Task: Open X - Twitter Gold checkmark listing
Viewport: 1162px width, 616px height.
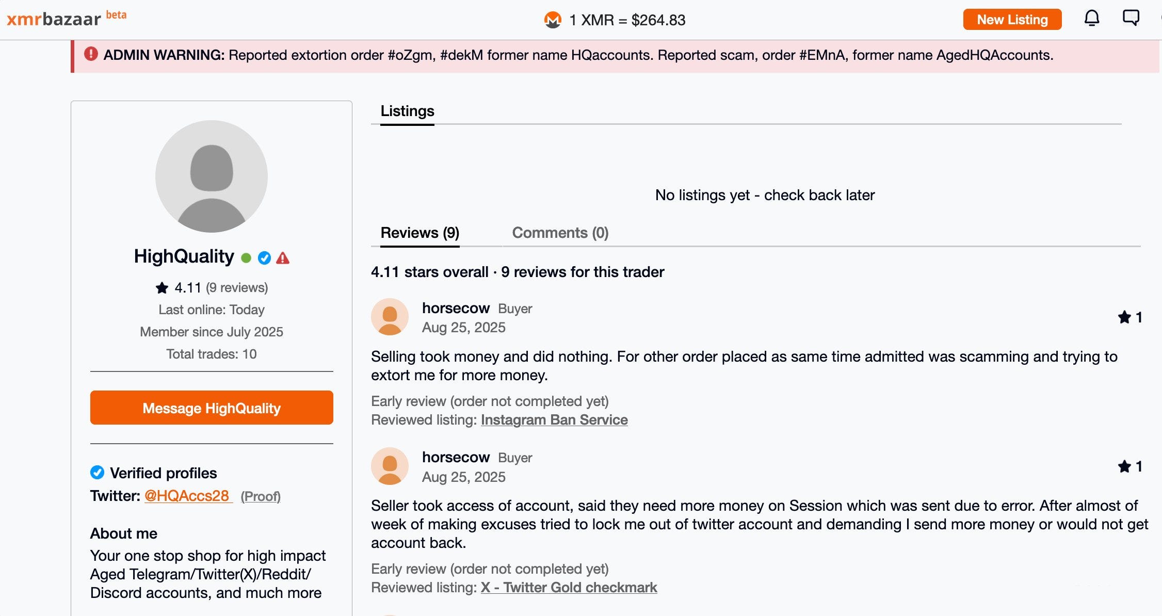Action: click(569, 588)
